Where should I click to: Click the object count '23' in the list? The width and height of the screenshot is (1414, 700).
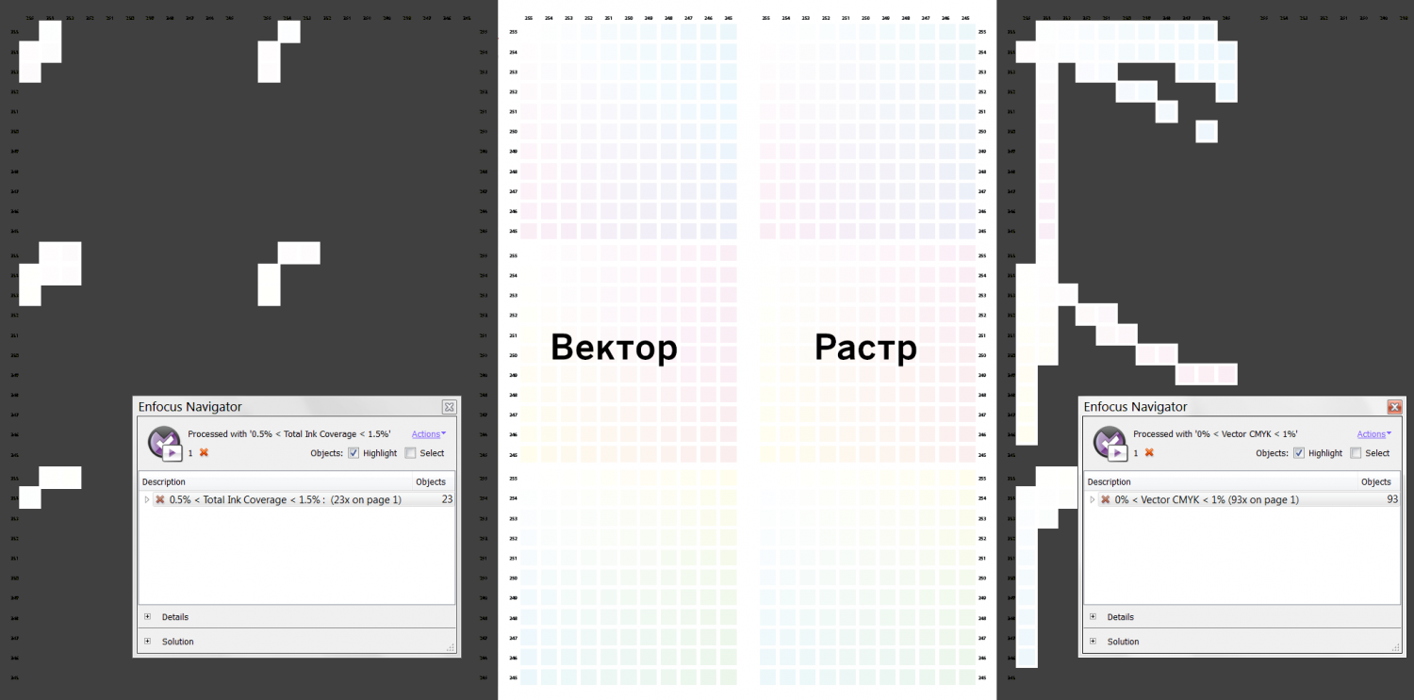coord(447,499)
